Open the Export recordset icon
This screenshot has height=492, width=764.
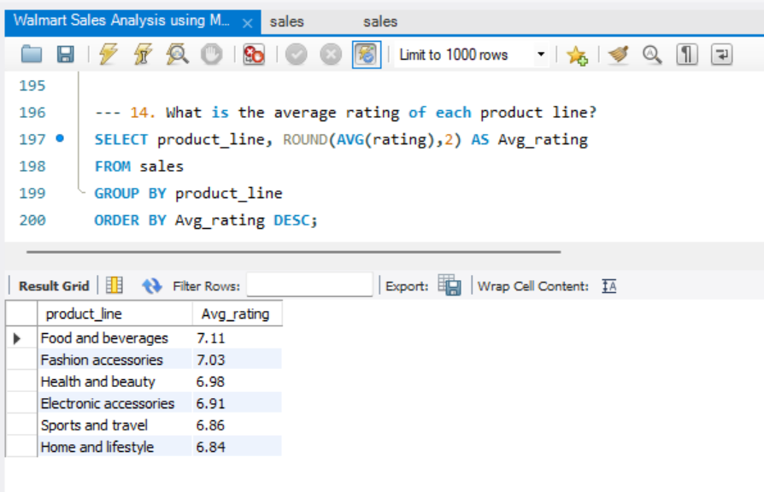coord(448,286)
